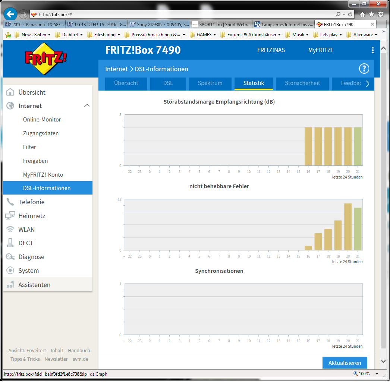Show more tabs with right chevron
This screenshot has width=390, height=382.
point(368,84)
